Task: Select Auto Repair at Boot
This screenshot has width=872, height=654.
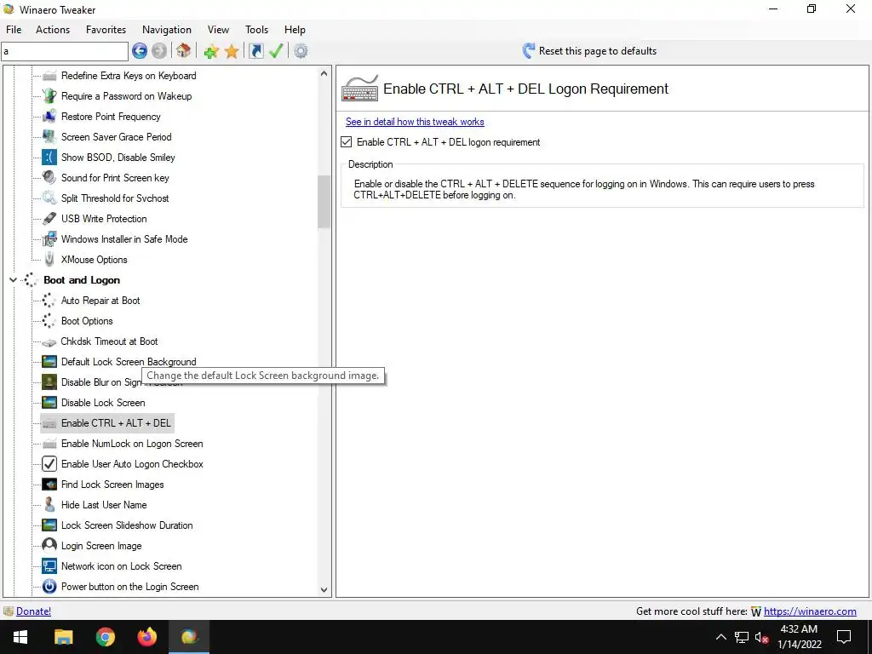Action: 100,301
